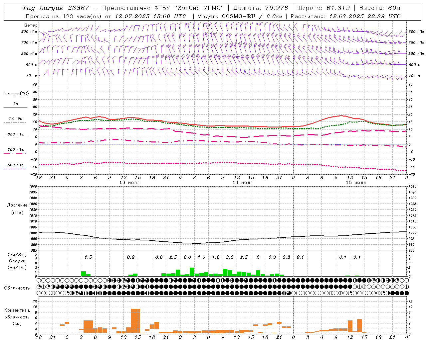The image size is (426, 340).
Task: Select the model label COSMO-RU / 6.6км
Action: 252,16
